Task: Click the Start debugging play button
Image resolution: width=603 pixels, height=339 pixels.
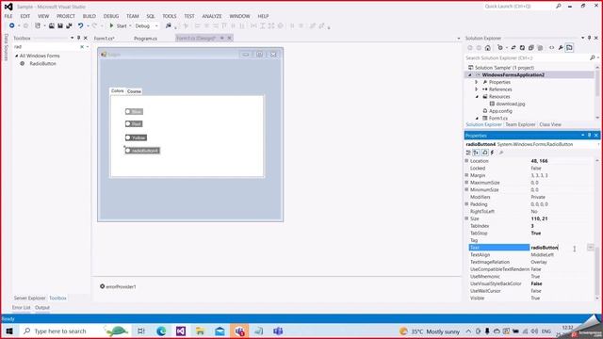Action: tap(111, 25)
